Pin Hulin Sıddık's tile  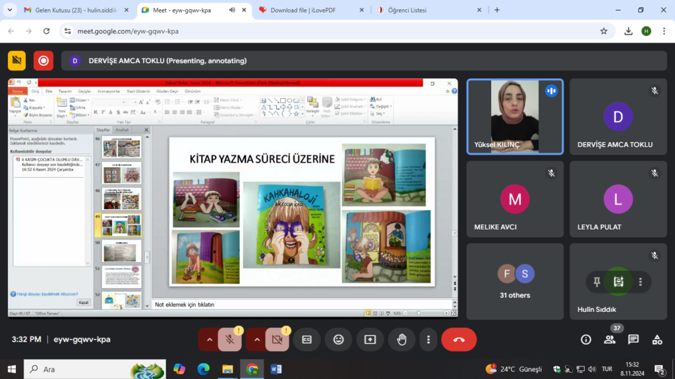pyautogui.click(x=597, y=282)
